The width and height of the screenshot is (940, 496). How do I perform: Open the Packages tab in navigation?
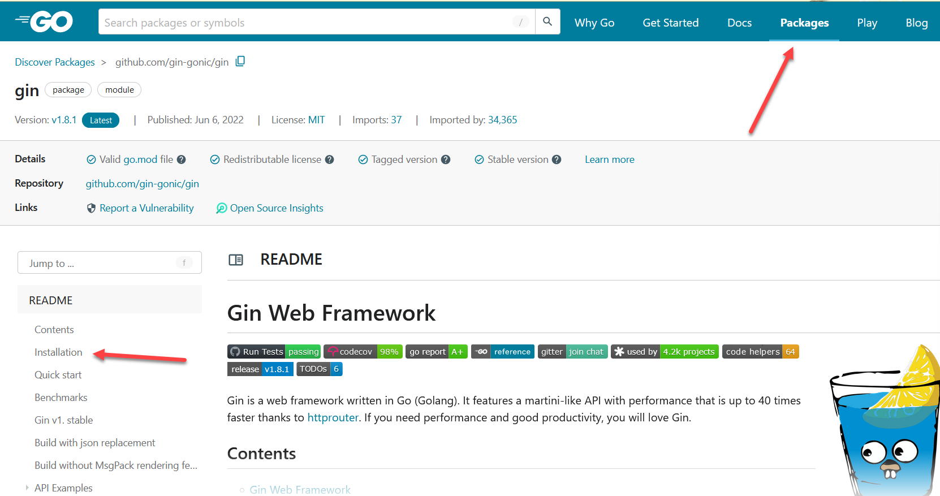[x=804, y=23]
